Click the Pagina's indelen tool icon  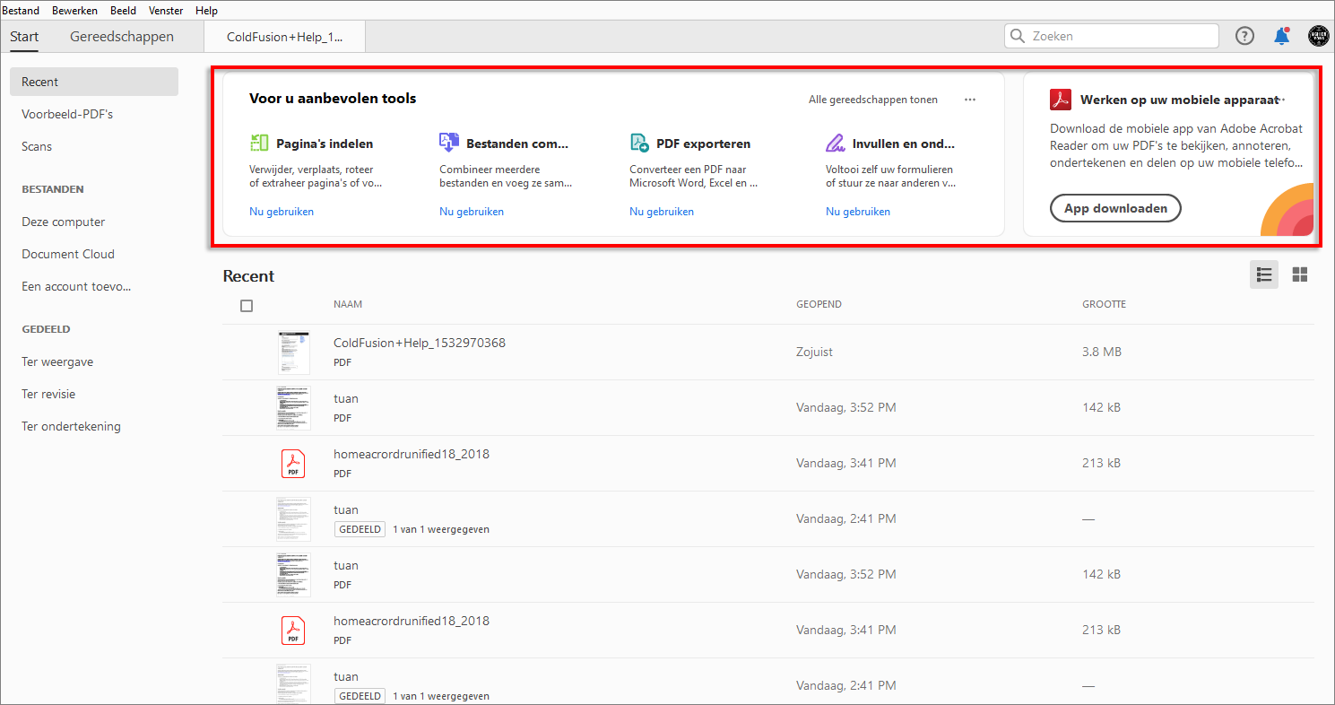pyautogui.click(x=259, y=143)
